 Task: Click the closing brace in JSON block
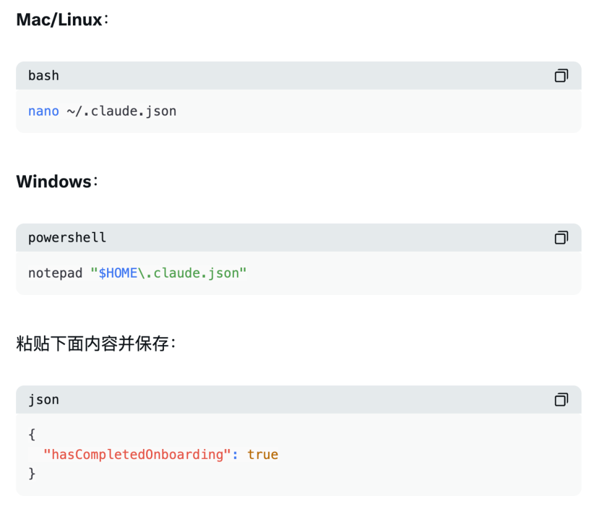(32, 474)
